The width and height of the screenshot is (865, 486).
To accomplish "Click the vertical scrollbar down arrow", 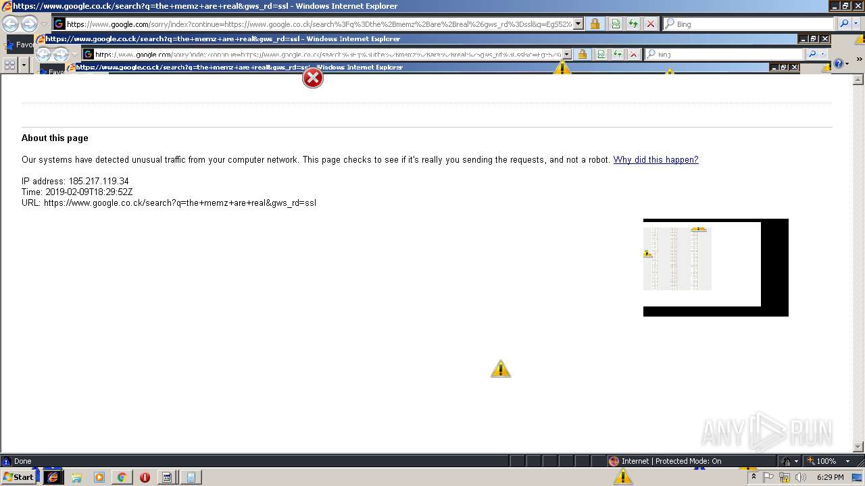I will (859, 447).
